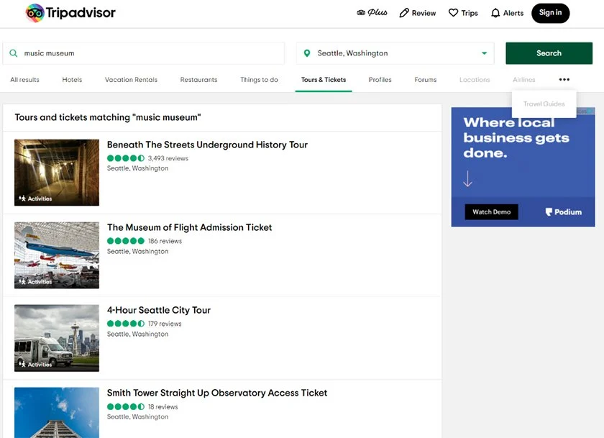604x438 pixels.
Task: Open 4-Hour Seattle City Tour
Action: point(159,311)
